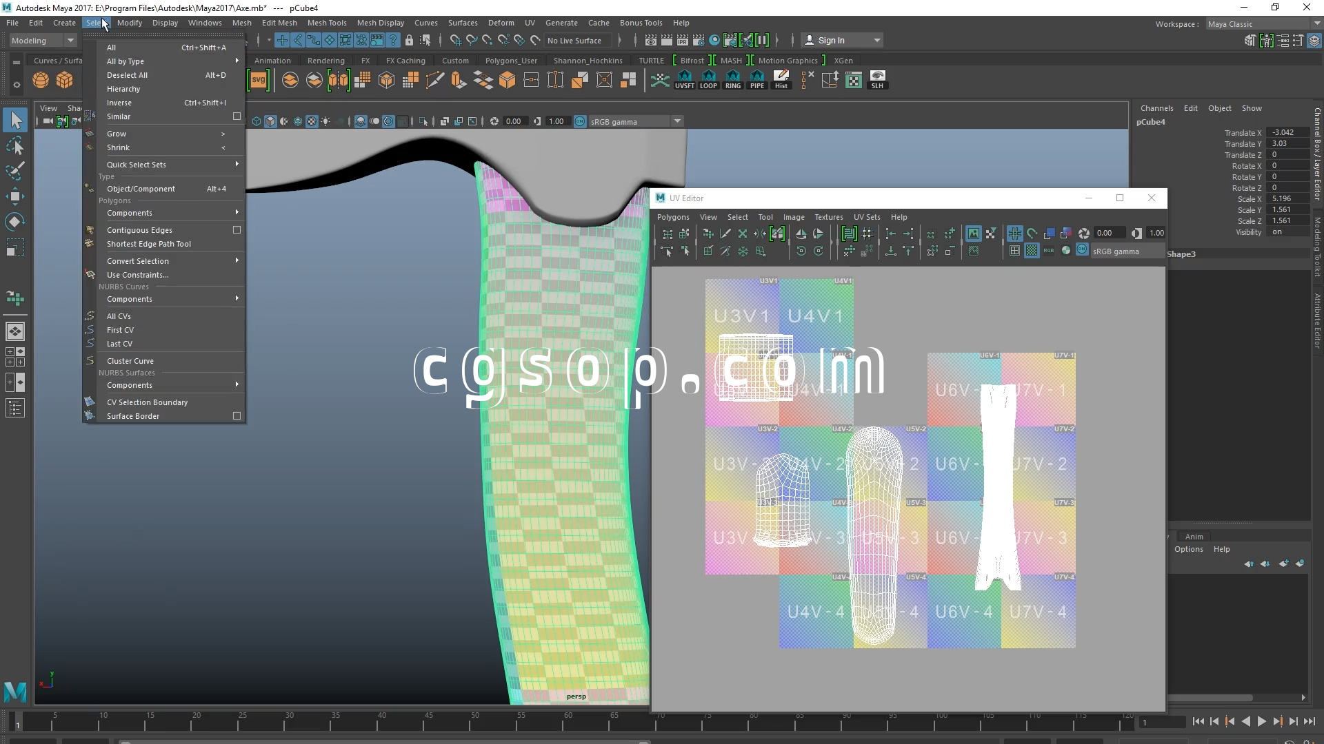
Task: Click the RING shelf icon
Action: [x=733, y=79]
